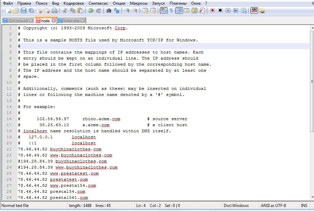Click the Redo arrow icon
The height and width of the screenshot is (211, 314).
pyautogui.click(x=99, y=10)
